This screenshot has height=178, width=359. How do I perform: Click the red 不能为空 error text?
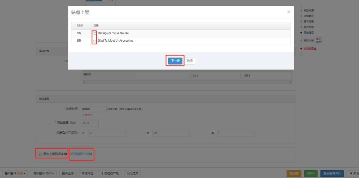coord(87,115)
